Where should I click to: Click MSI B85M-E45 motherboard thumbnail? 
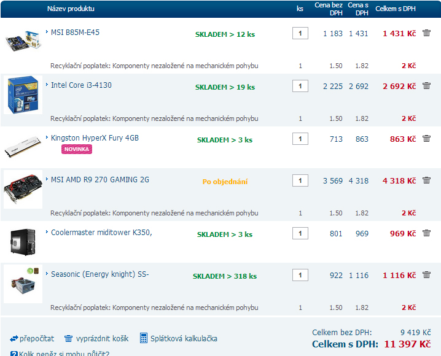click(23, 41)
